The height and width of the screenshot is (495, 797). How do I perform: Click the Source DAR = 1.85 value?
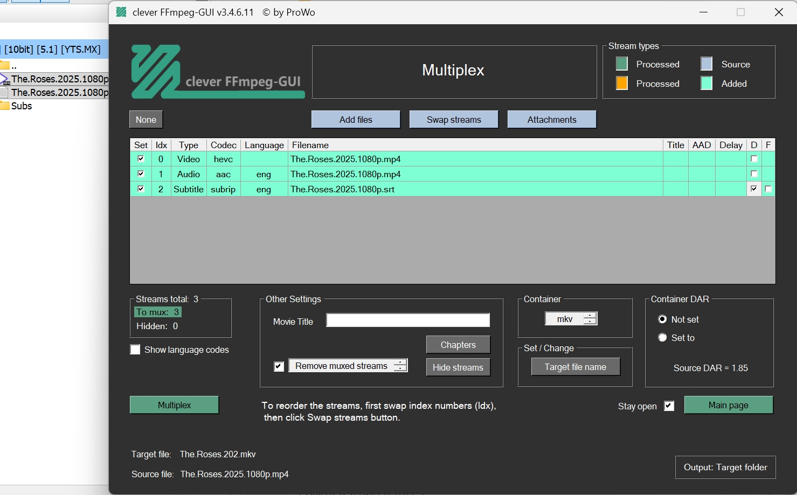(711, 368)
